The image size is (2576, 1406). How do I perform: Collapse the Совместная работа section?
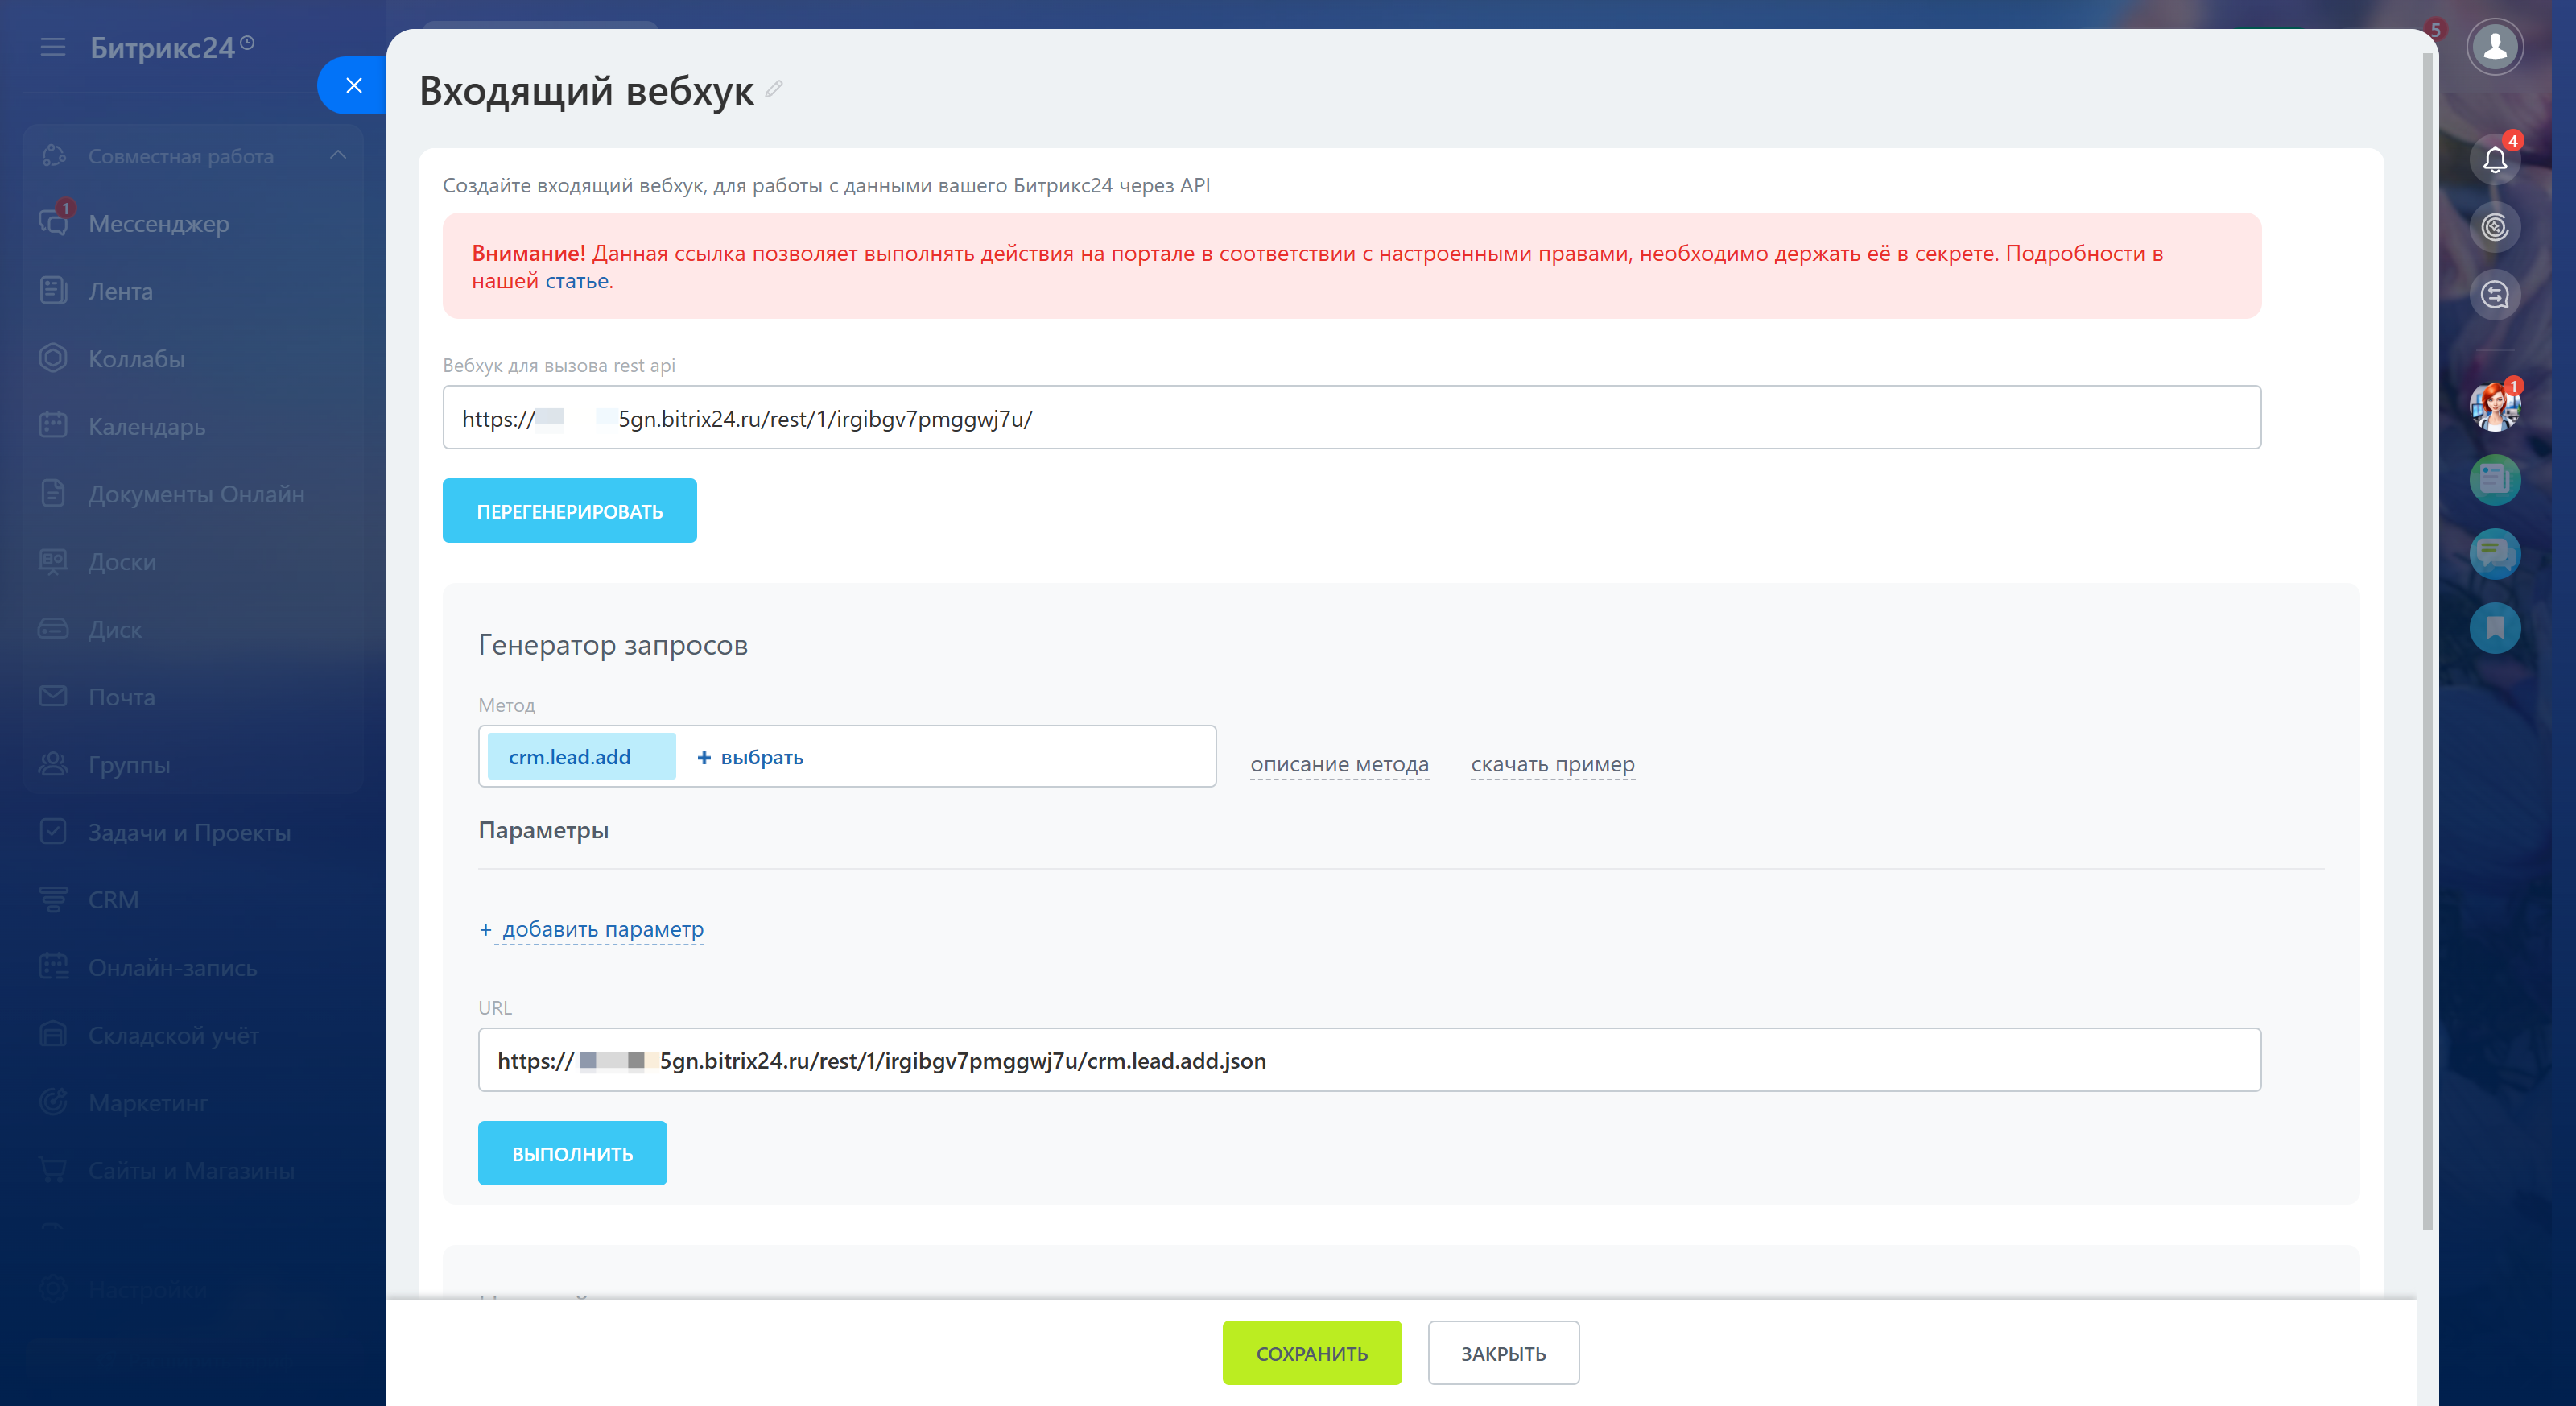338,155
